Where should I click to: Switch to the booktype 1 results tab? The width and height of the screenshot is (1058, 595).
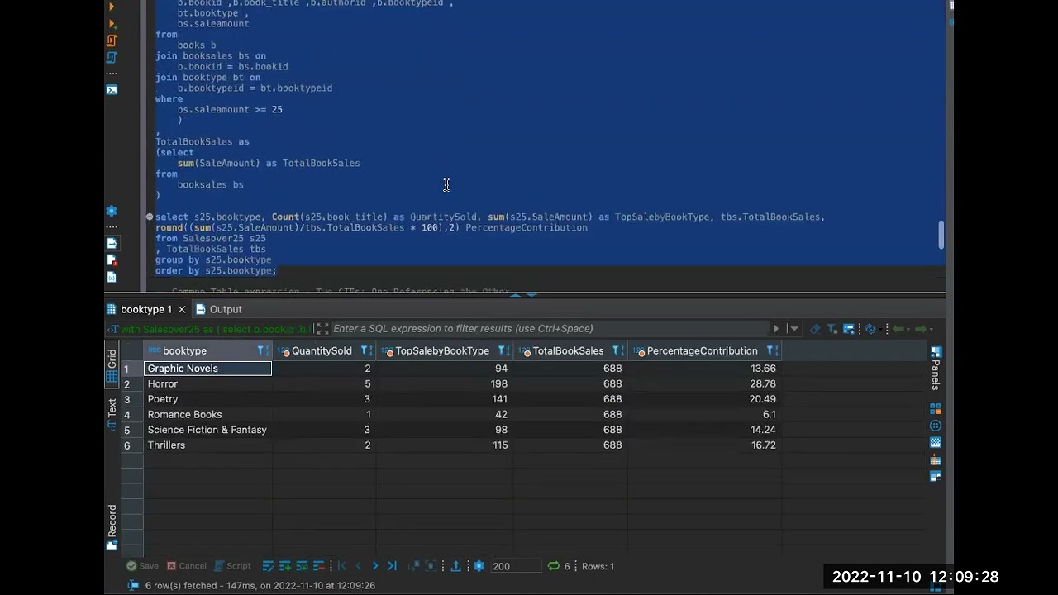[x=146, y=309]
